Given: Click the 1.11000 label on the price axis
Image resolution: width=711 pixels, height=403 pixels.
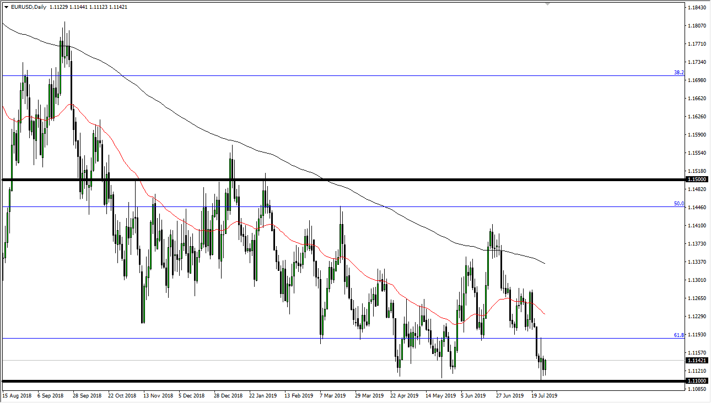Looking at the screenshot, I should pyautogui.click(x=697, y=381).
